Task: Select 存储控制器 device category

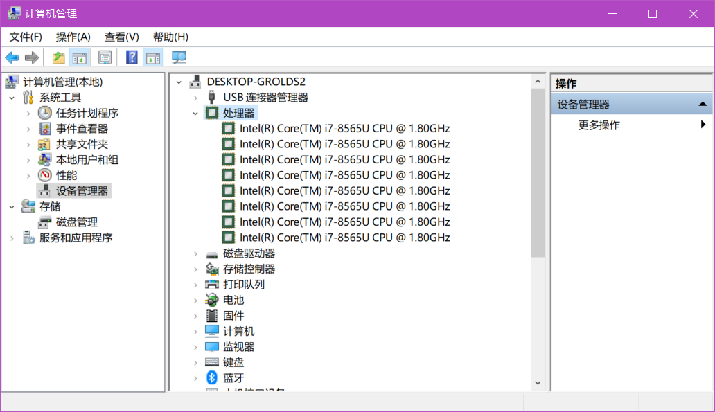Action: pos(249,269)
